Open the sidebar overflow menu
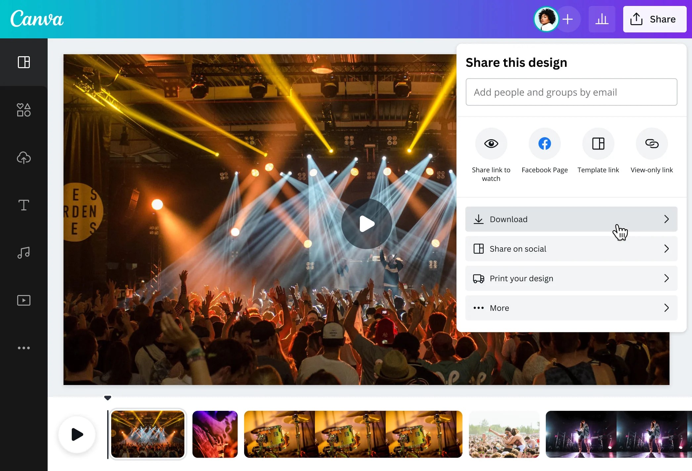Image resolution: width=692 pixels, height=471 pixels. (23, 348)
